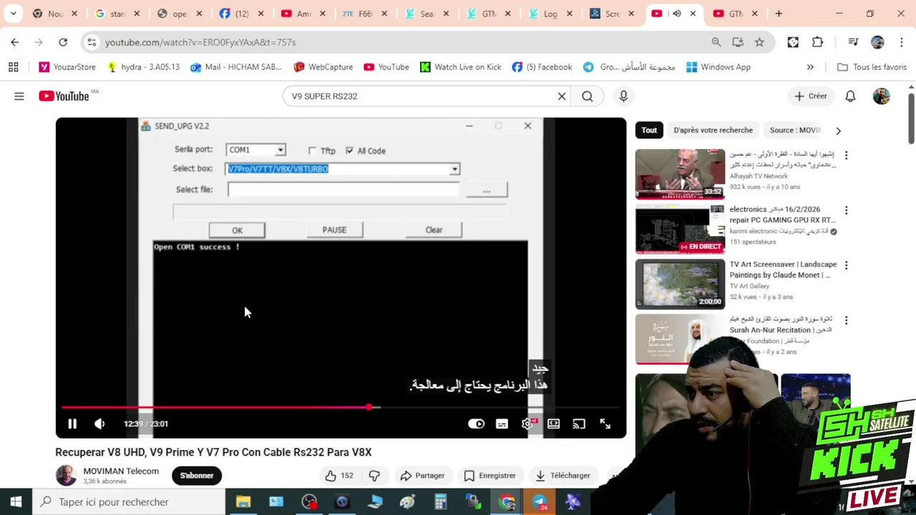Switch to the ZTE F66 tab
The width and height of the screenshot is (916, 515).
365,14
